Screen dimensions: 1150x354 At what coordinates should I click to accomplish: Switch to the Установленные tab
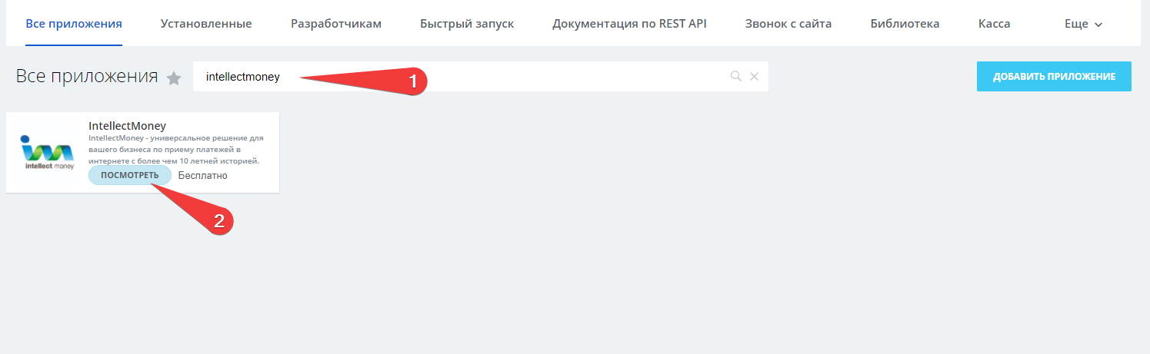pos(206,24)
